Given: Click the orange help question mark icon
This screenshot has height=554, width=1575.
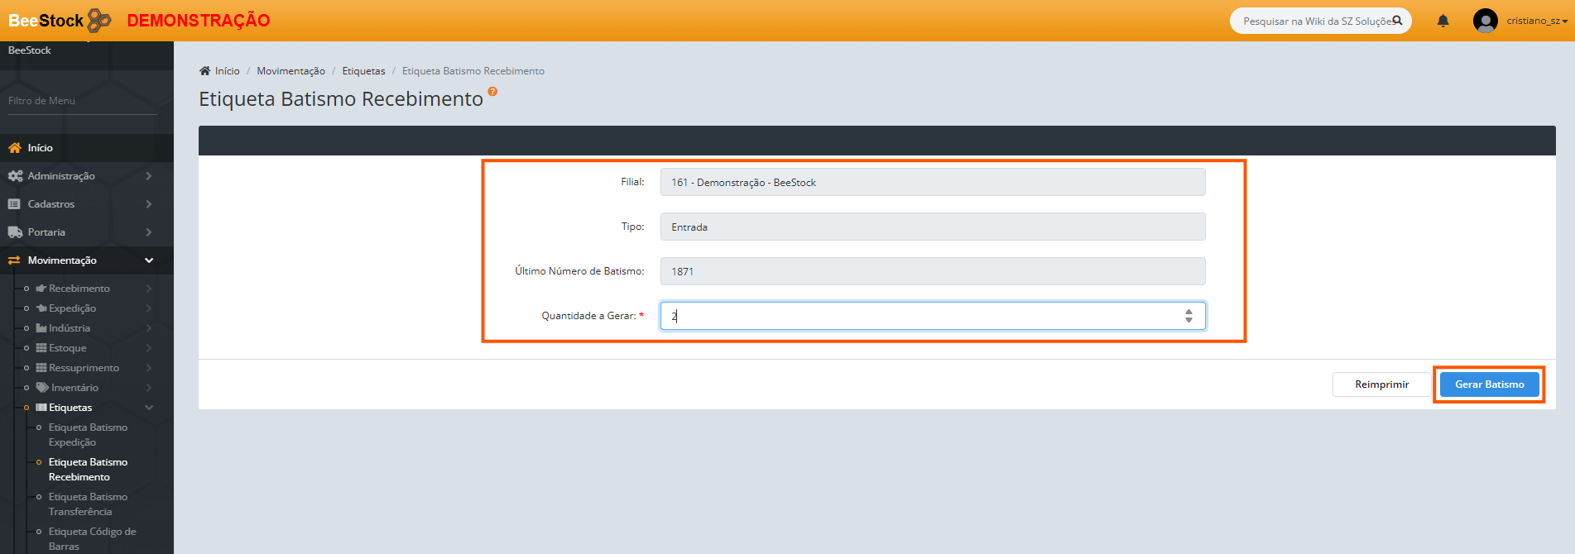Looking at the screenshot, I should (x=492, y=92).
